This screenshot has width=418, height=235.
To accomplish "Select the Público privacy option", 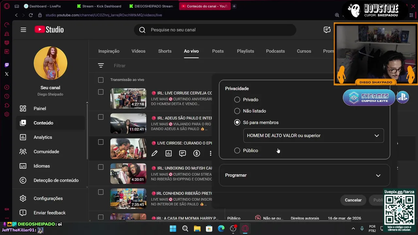I will tap(237, 150).
